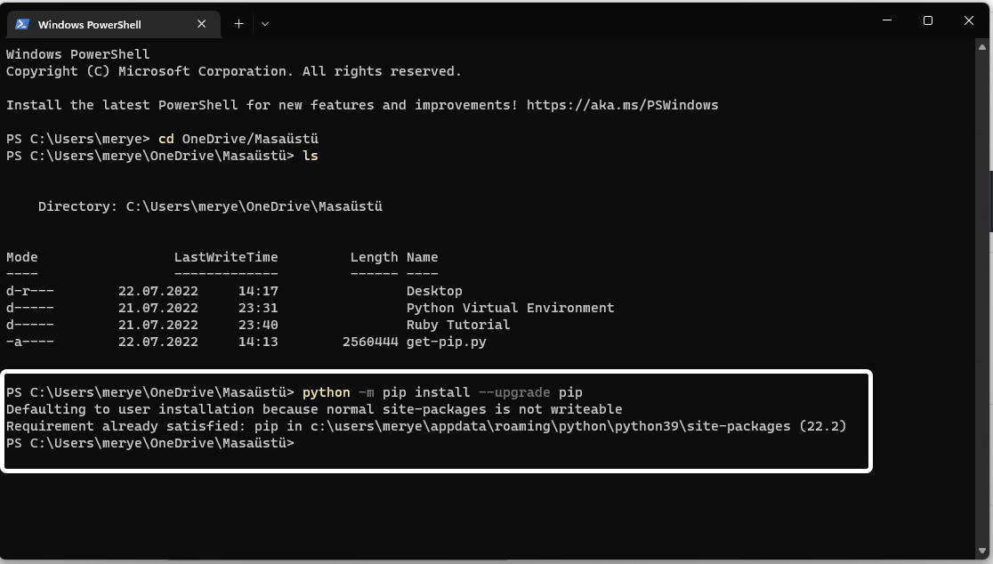The image size is (993, 564).
Task: Open the new tab dropdown chevron
Action: click(264, 24)
